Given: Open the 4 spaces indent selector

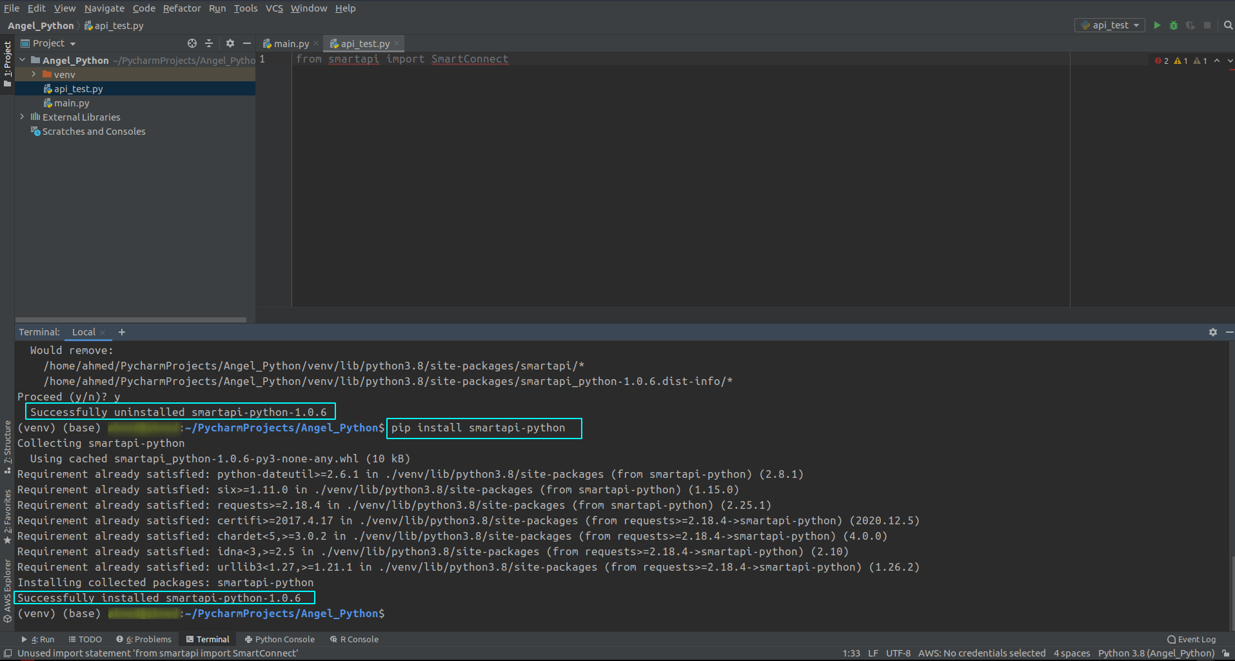Looking at the screenshot, I should (1072, 653).
